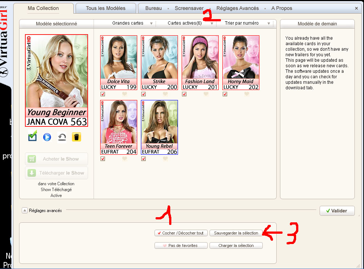Play the selected show with blue play icon
Viewport: 364px width, 269px height.
coord(47,137)
